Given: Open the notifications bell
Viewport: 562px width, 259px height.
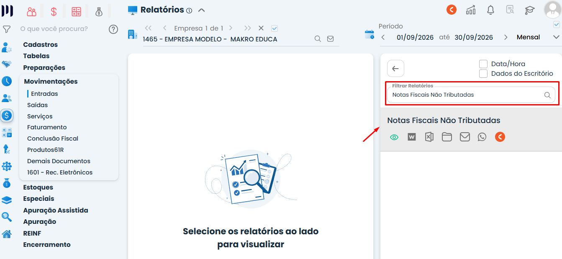Looking at the screenshot, I should (490, 10).
